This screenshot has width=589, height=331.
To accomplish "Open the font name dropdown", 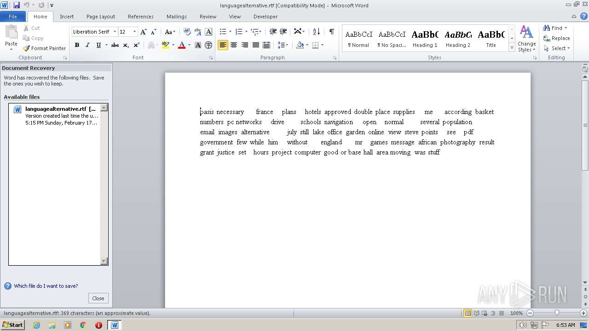I will 115,32.
